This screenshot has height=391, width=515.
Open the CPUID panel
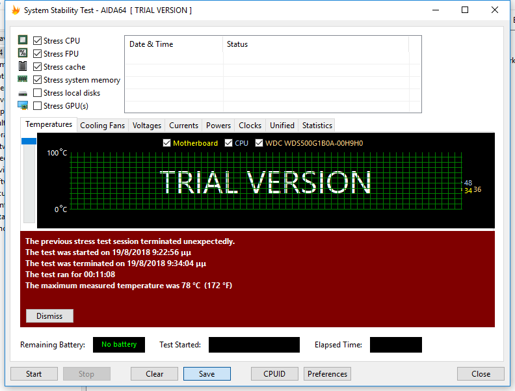click(x=274, y=374)
